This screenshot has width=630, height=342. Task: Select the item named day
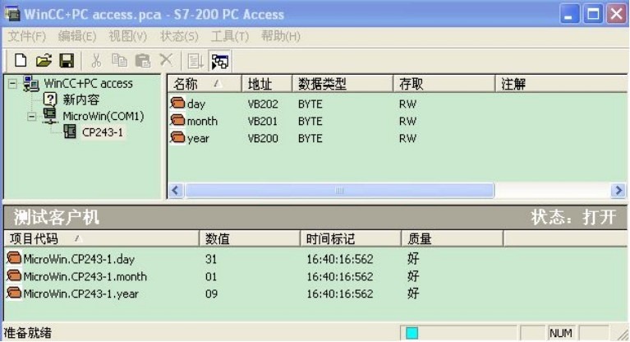tap(196, 104)
